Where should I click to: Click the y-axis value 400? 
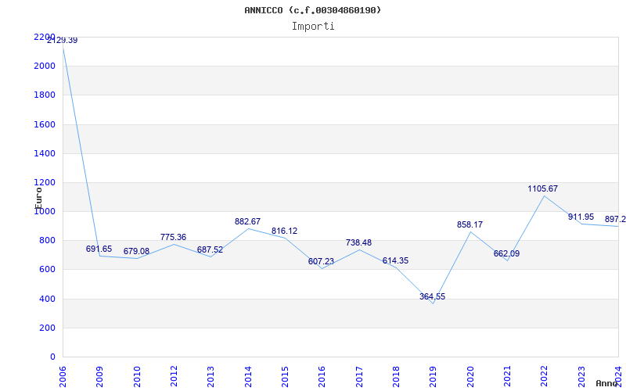pyautogui.click(x=47, y=299)
